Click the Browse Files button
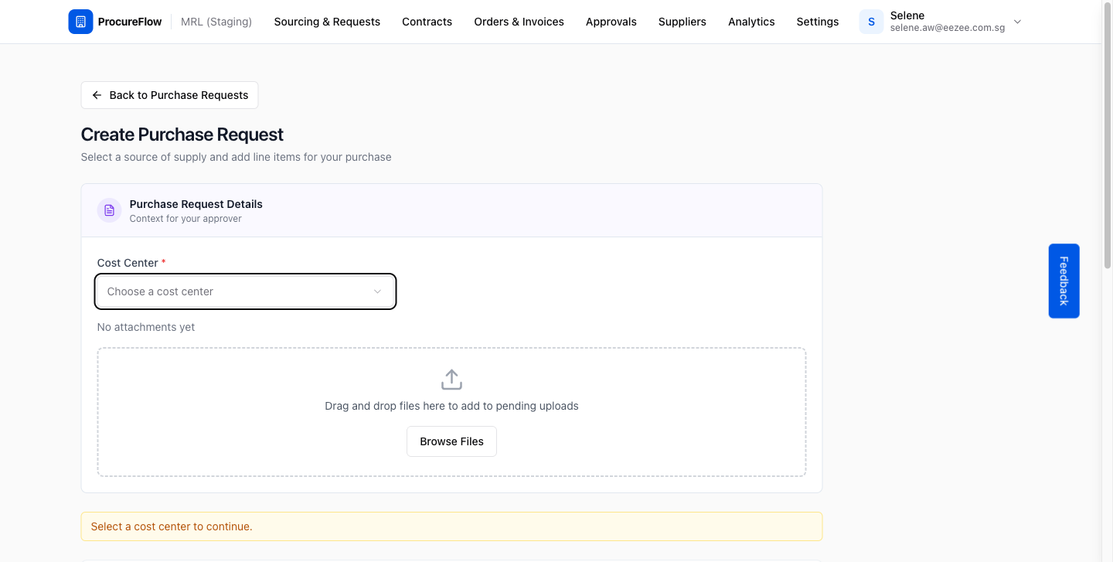Viewport: 1113px width, 562px height. click(451, 441)
